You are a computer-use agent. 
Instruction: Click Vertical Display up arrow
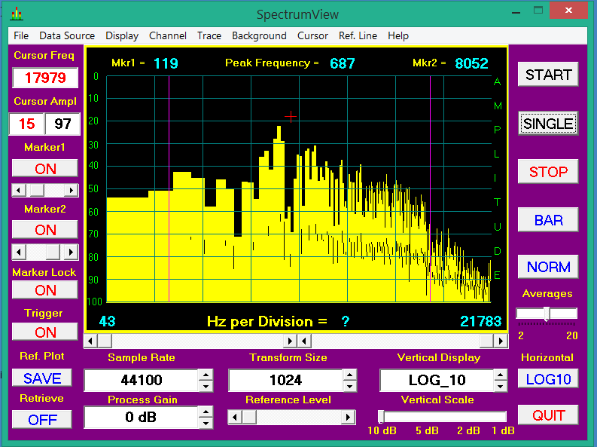tap(501, 375)
